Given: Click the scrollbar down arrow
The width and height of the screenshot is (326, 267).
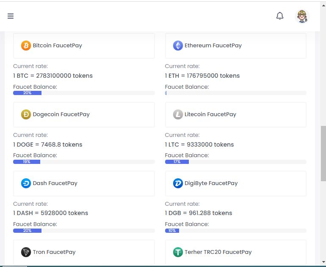Looking at the screenshot, I should tap(323, 262).
